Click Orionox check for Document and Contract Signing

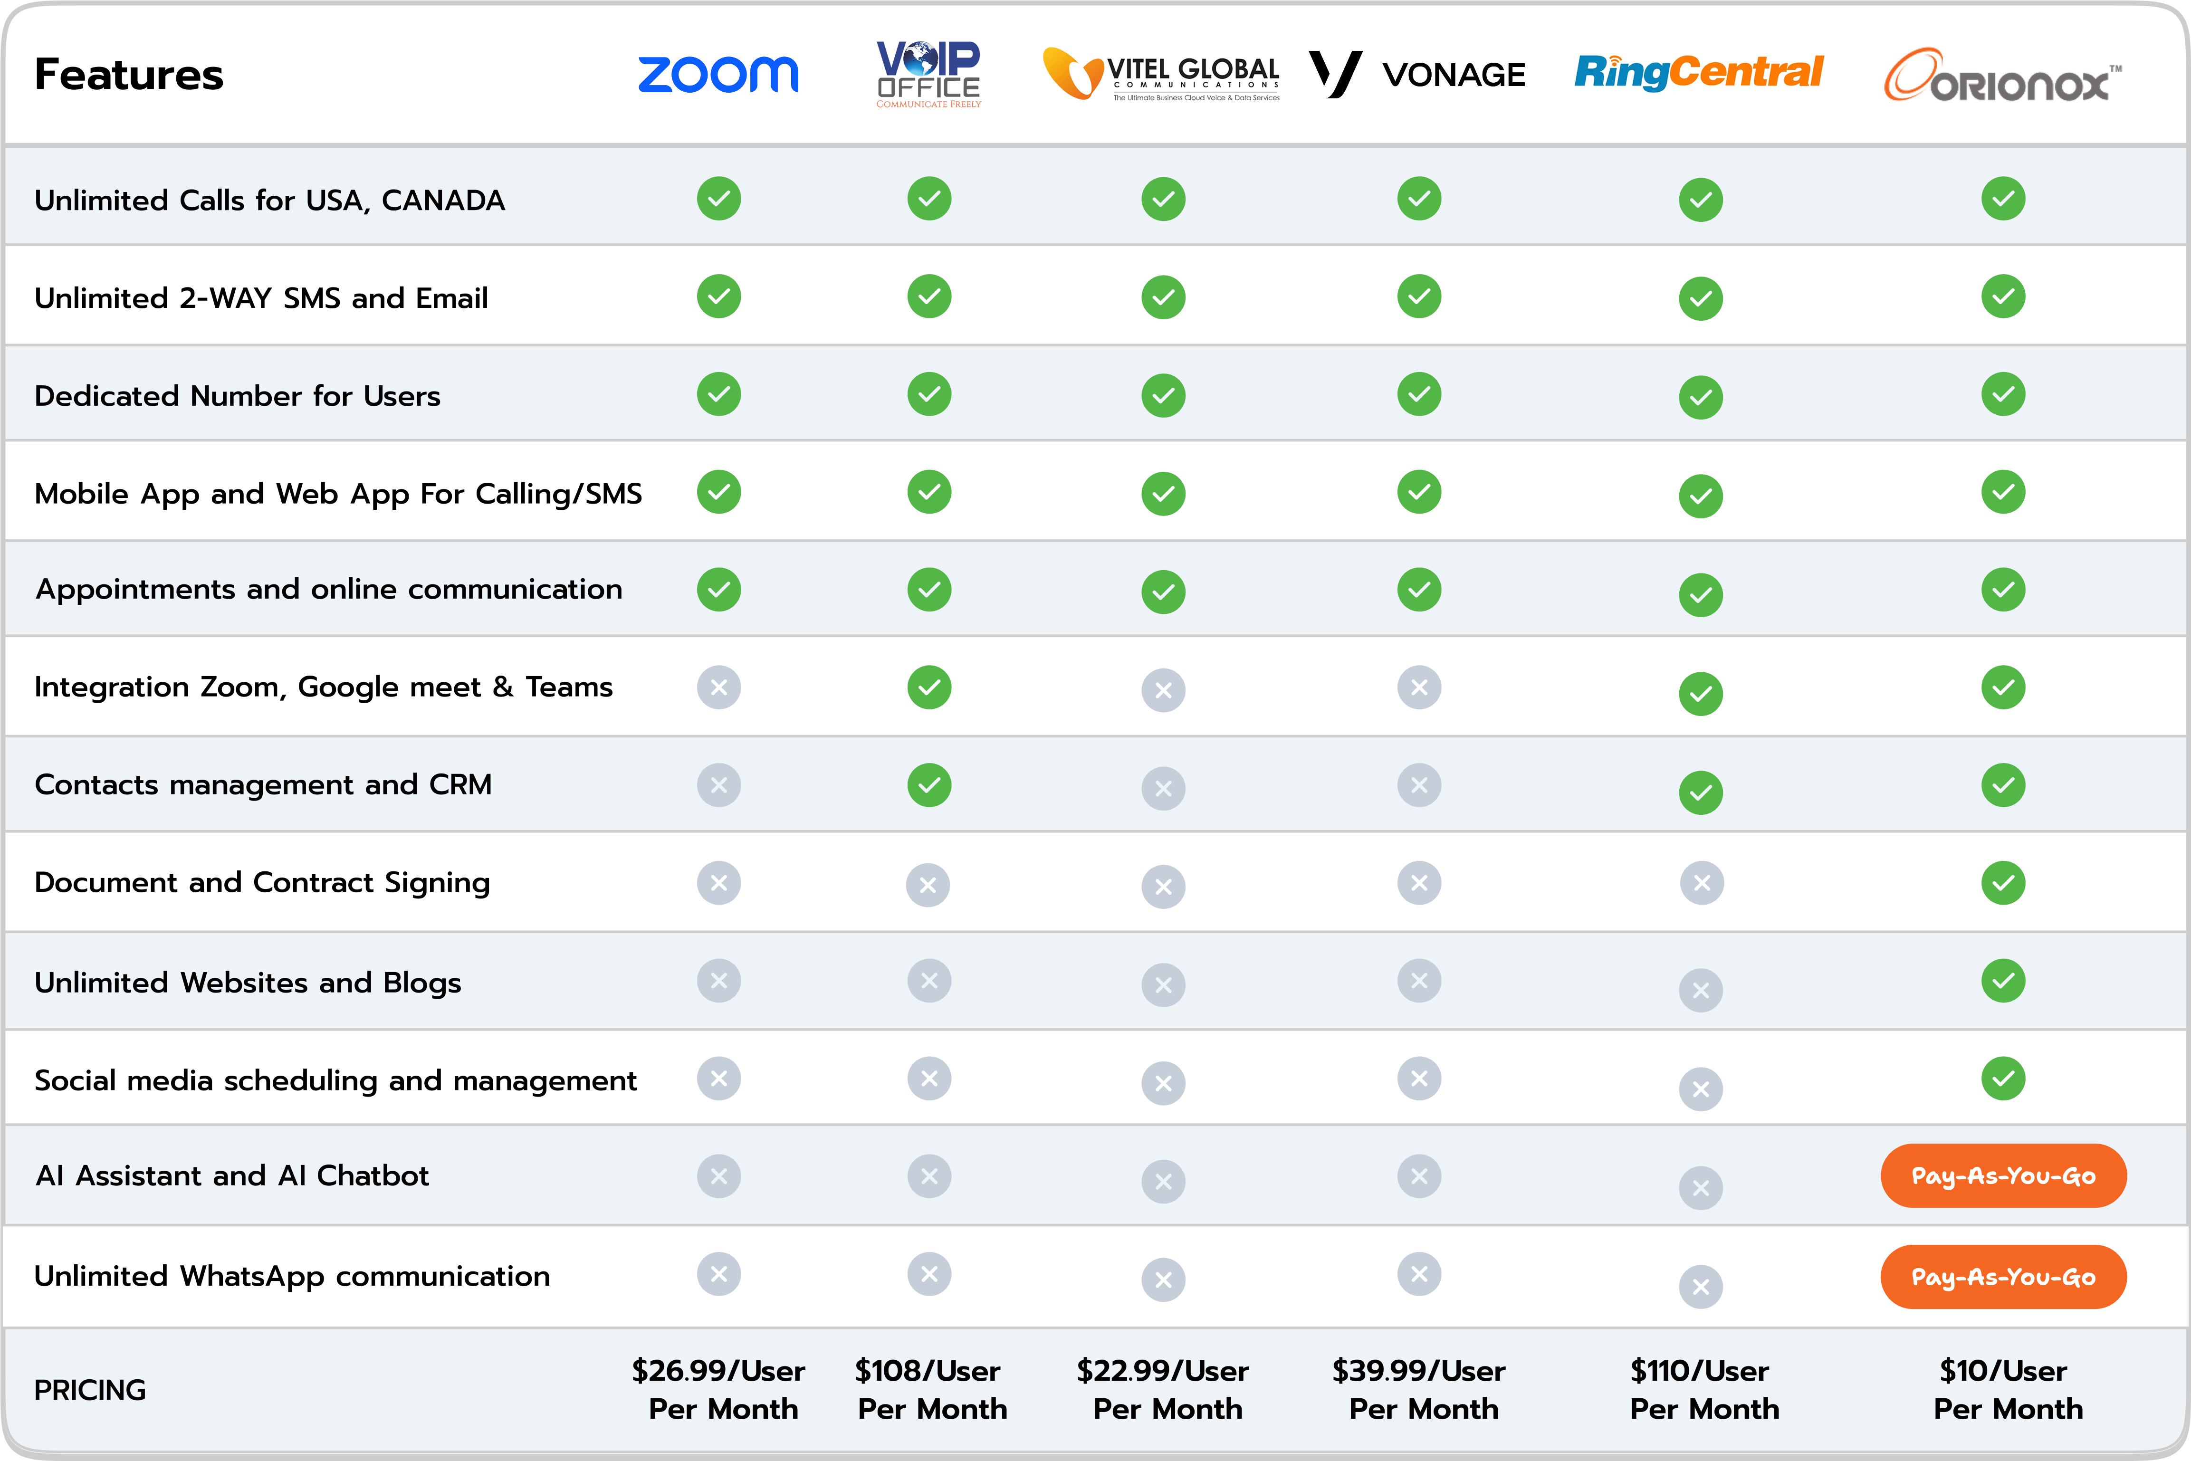point(2003,882)
